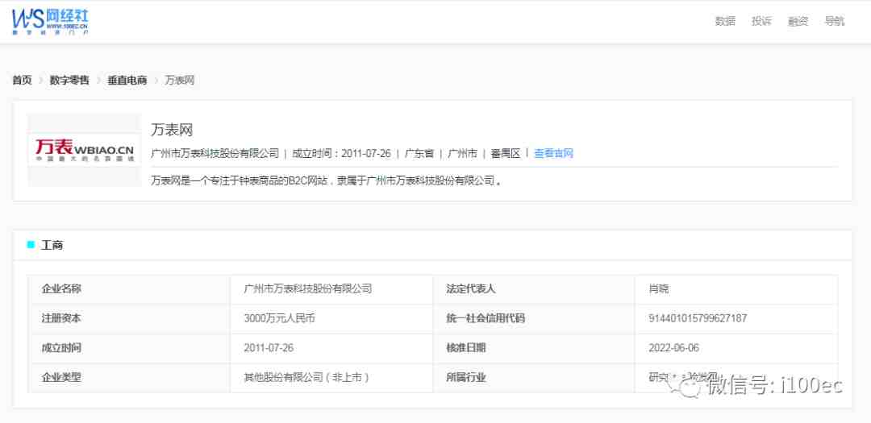Screen dimensions: 871x423
Task: Open the 融资 navigation item
Action: [x=798, y=21]
